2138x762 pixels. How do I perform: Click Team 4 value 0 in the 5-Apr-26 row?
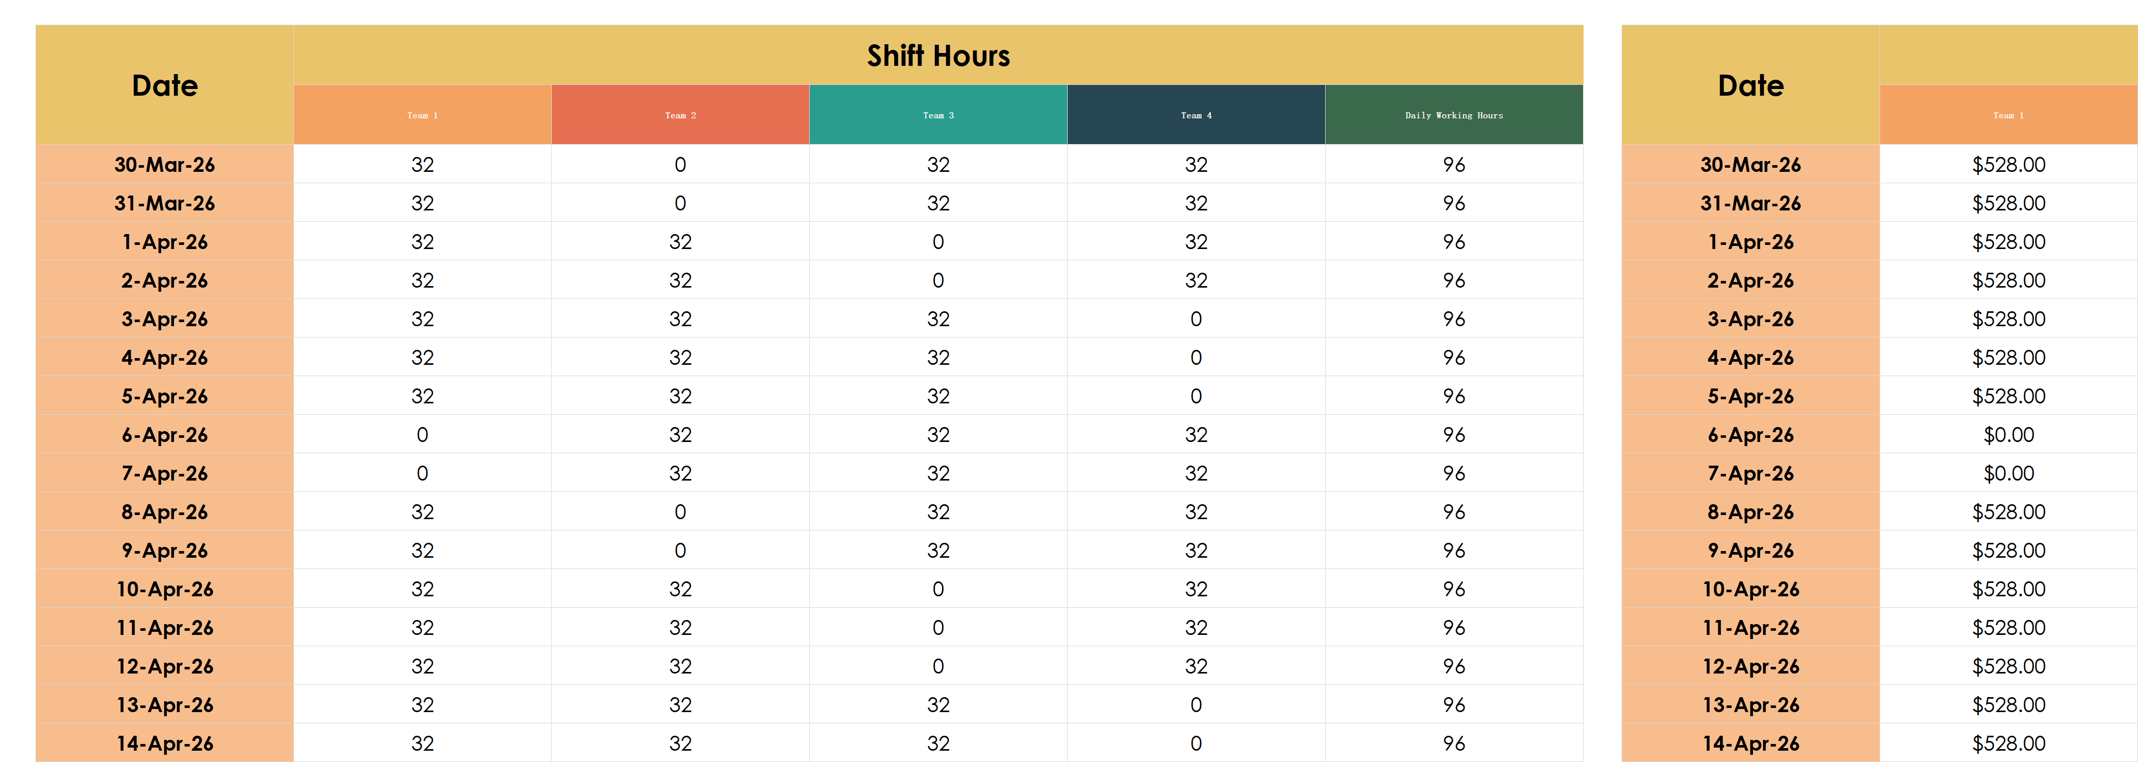tap(1196, 396)
